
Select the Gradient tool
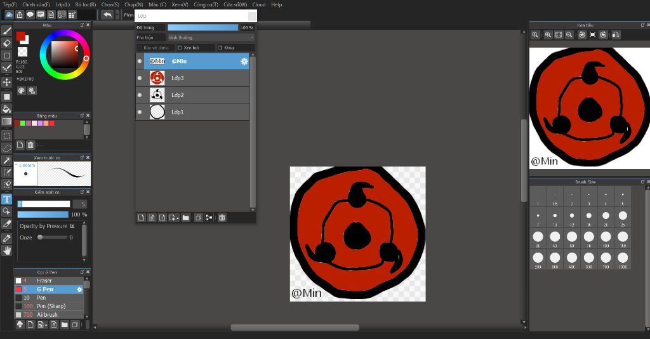[6, 121]
